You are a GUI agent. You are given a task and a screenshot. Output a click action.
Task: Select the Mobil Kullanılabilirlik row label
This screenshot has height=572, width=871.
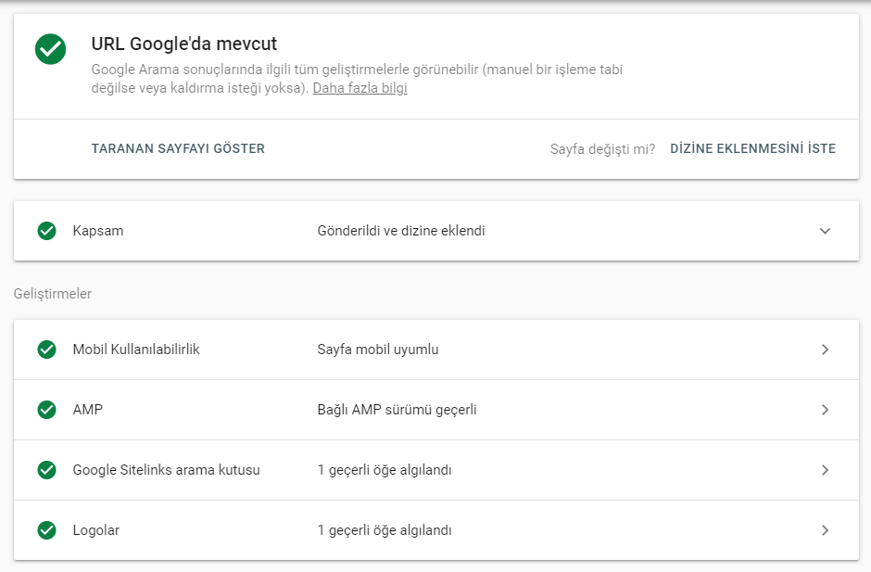(x=136, y=350)
